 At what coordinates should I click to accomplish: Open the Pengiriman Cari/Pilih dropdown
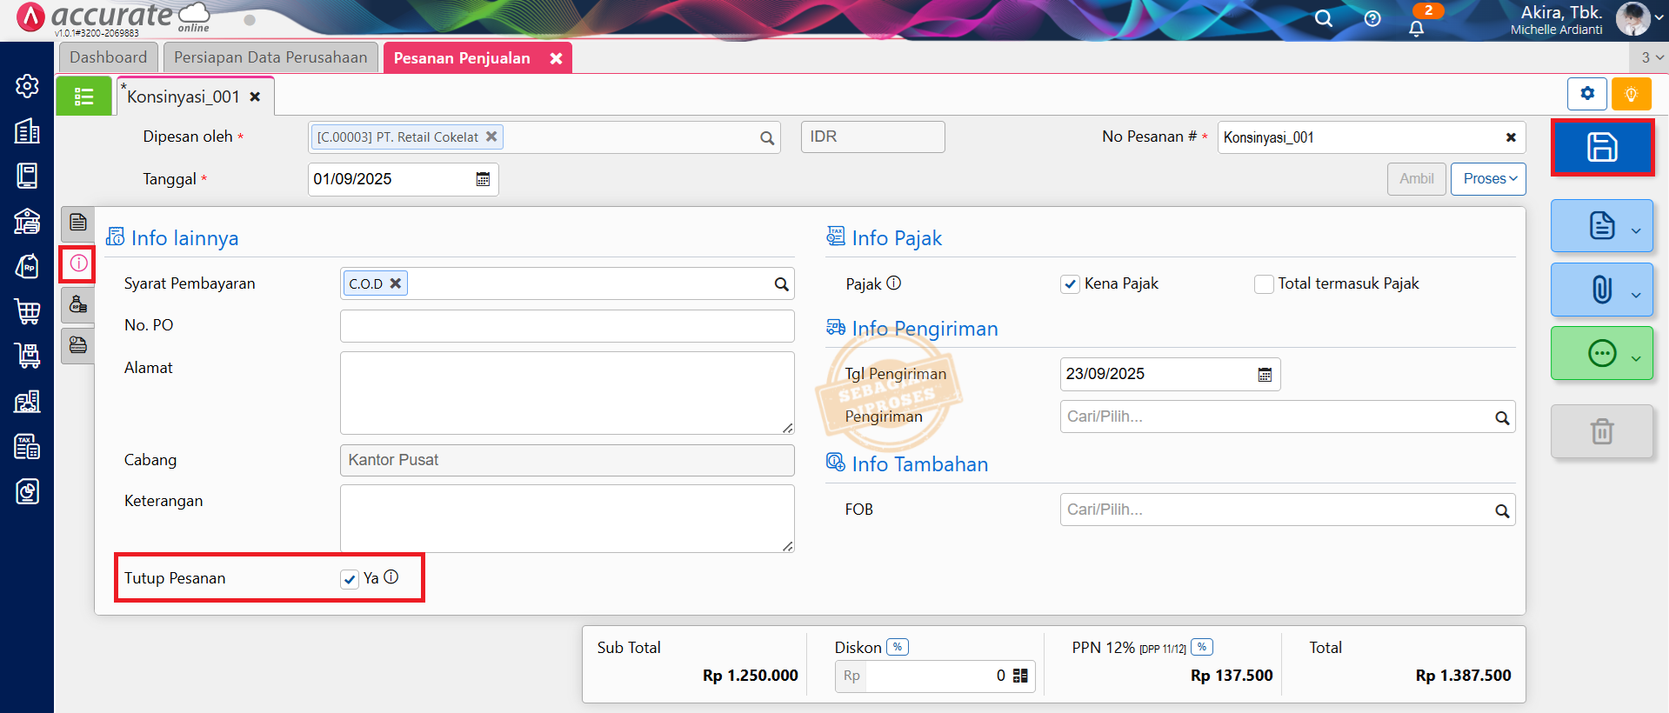pyautogui.click(x=1286, y=416)
